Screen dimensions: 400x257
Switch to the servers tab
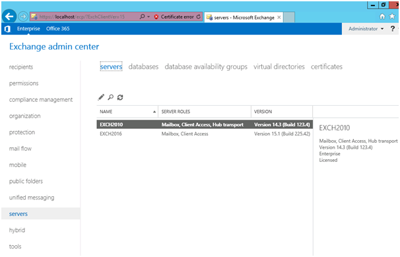pyautogui.click(x=111, y=67)
